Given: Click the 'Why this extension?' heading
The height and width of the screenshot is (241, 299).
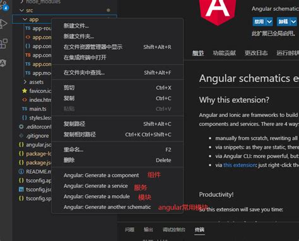Looking at the screenshot, I should coord(234,100).
